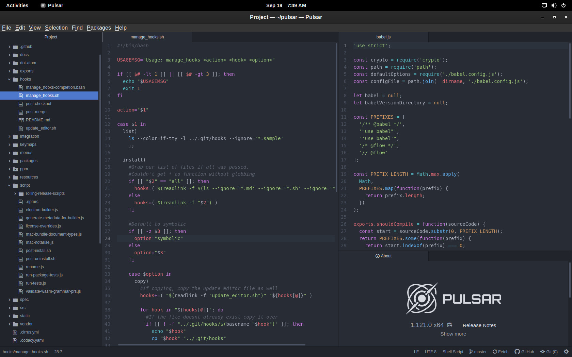
Task: Switch to the manage_hooks.sh tab
Action: 147,37
